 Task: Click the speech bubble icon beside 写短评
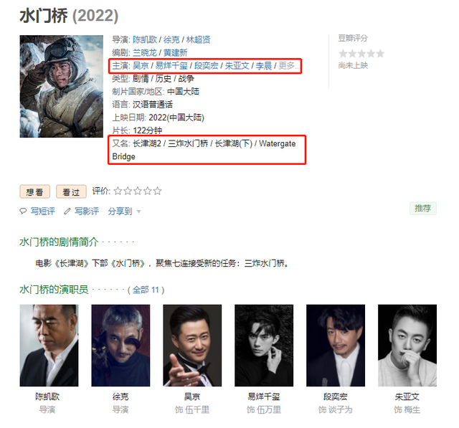pos(23,211)
